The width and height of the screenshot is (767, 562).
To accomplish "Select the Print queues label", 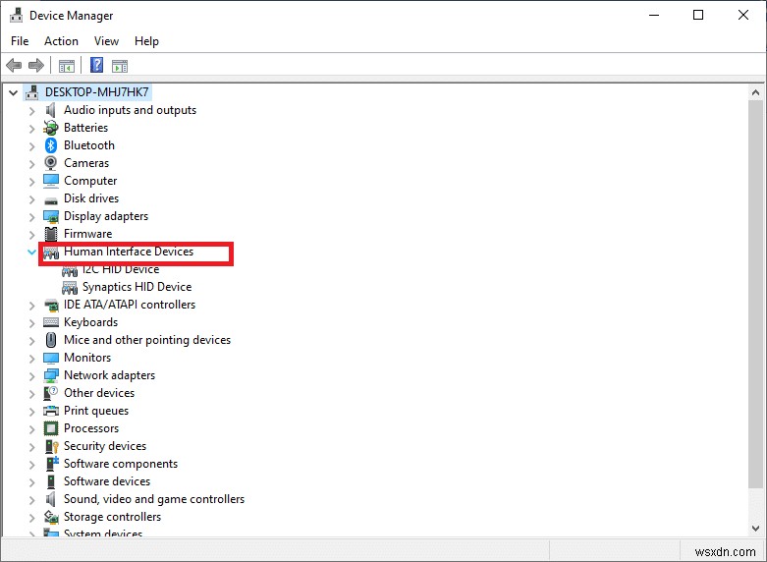I will (96, 411).
